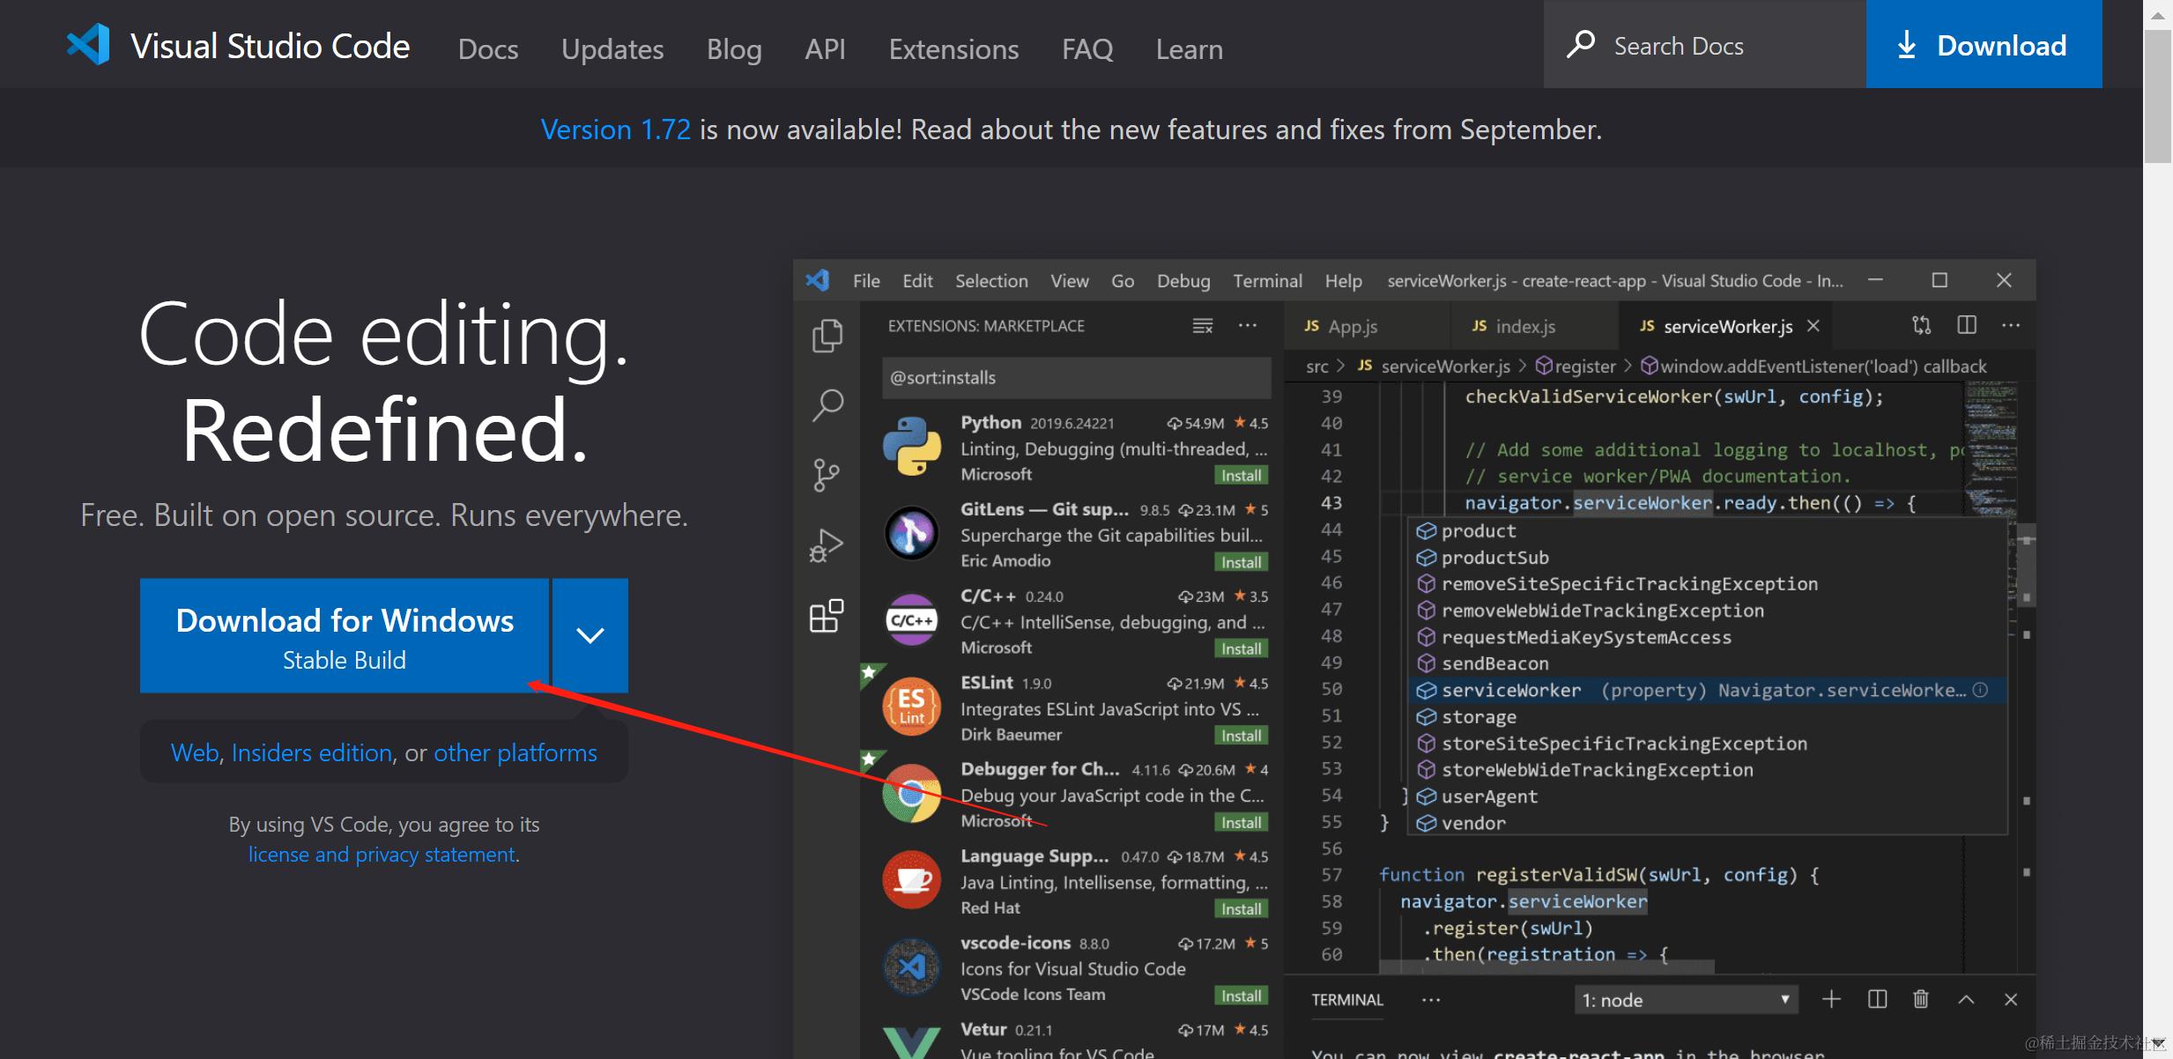Screen dimensions: 2173x1059
Task: Open the '1: node' terminal dropdown
Action: click(x=1685, y=1000)
